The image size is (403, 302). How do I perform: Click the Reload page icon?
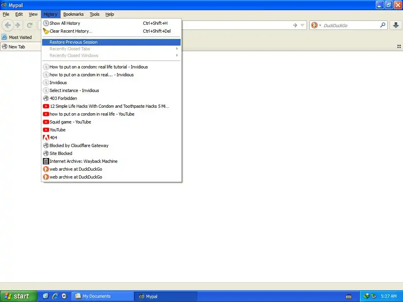tap(30, 25)
